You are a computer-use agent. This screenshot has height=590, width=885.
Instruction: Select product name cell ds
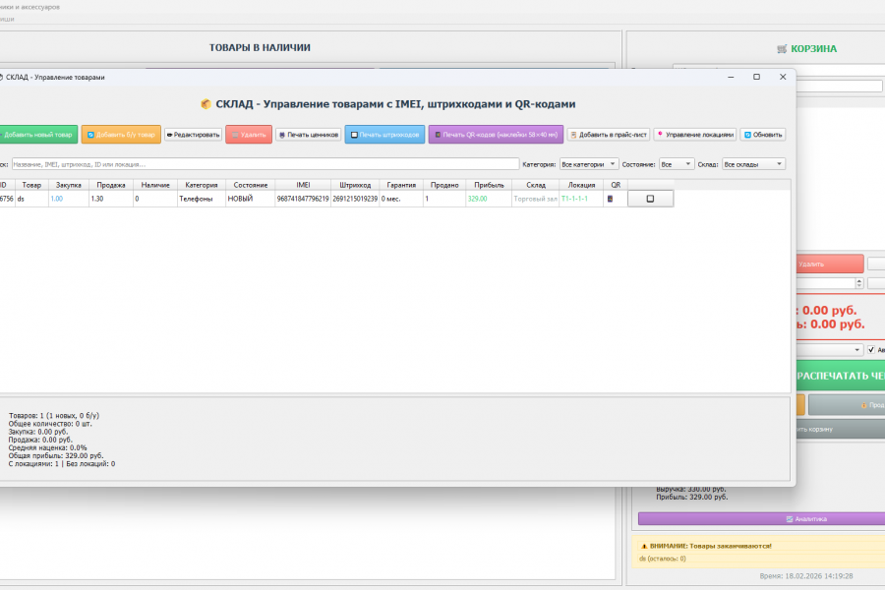(x=31, y=199)
